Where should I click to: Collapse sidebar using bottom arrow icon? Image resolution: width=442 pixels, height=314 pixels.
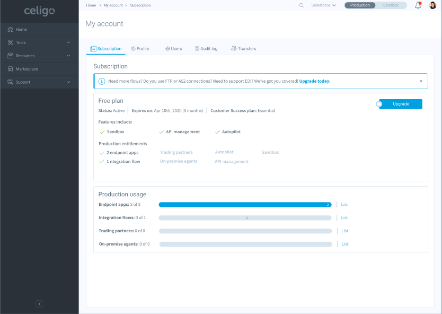[x=39, y=304]
